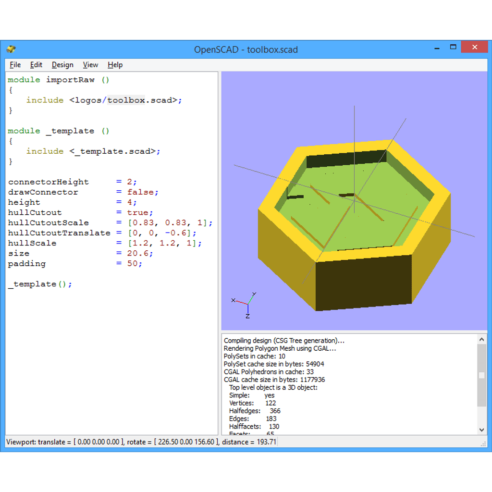Image resolution: width=492 pixels, height=492 pixels.
Task: Click 'Top level object is a 3D object:' line
Action: click(x=273, y=388)
